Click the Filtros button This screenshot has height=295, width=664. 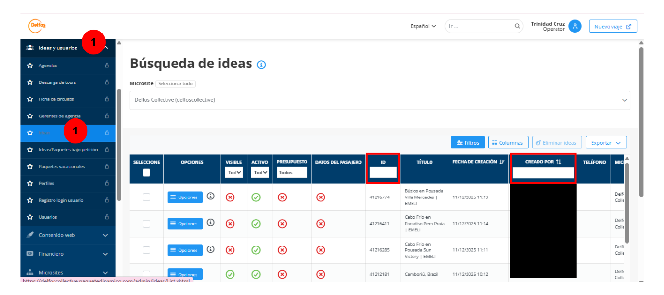point(467,143)
